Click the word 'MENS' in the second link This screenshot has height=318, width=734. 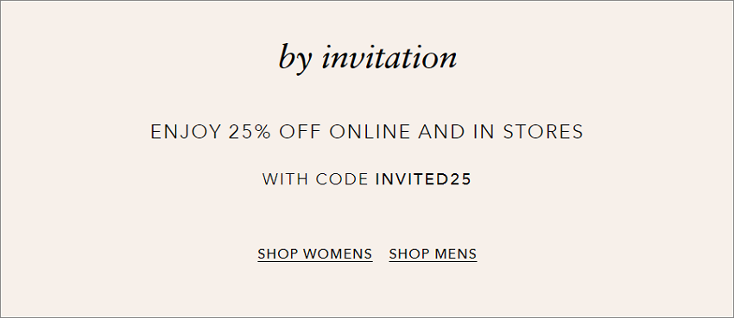[x=455, y=254]
